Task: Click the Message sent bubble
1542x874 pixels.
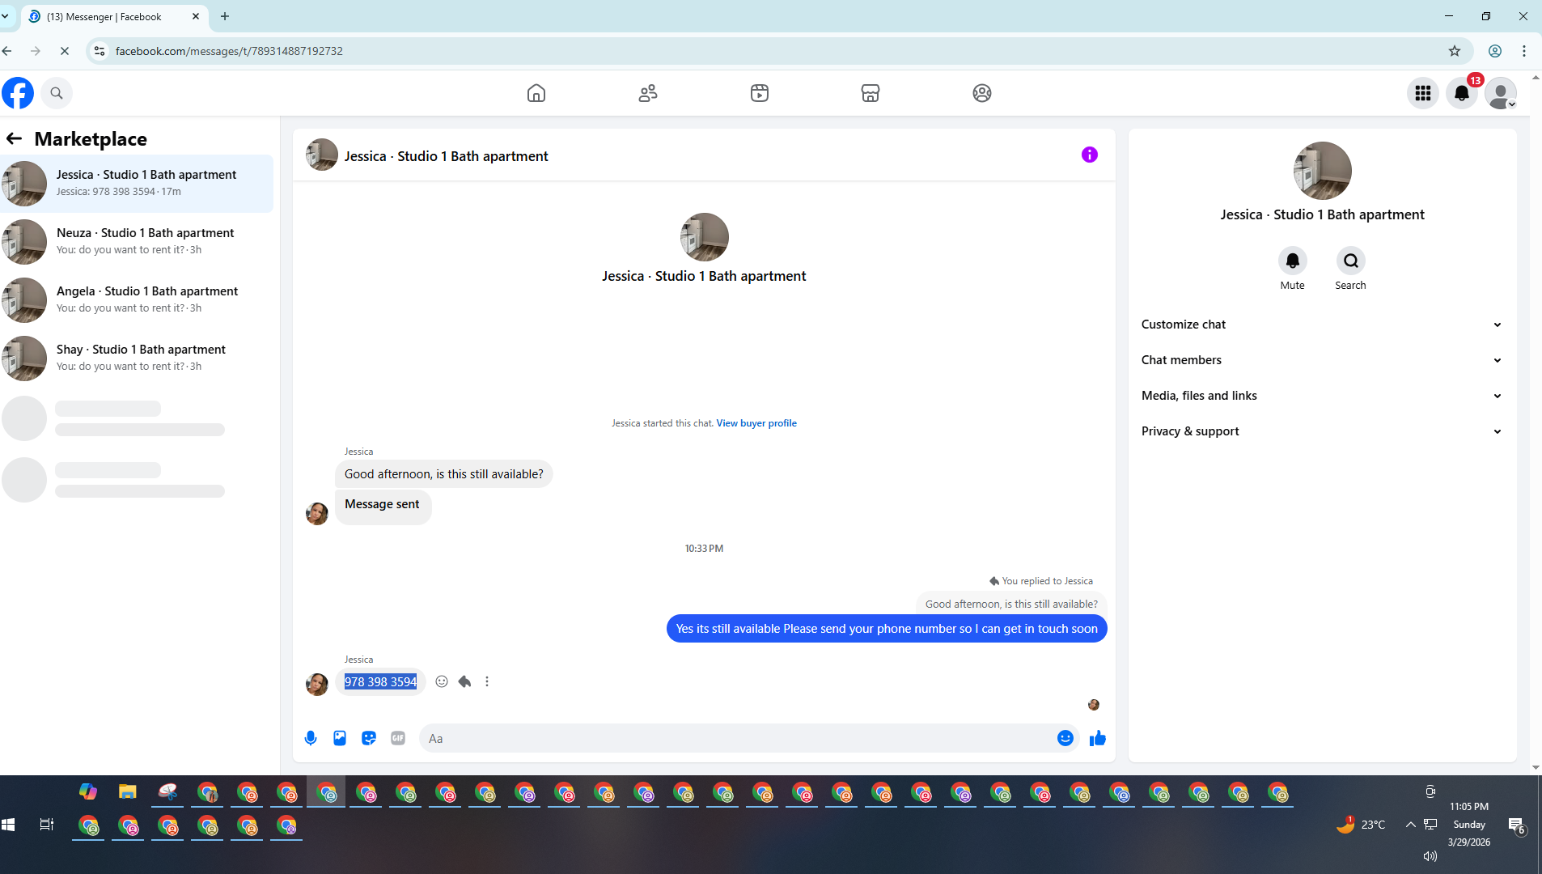Action: pos(383,506)
